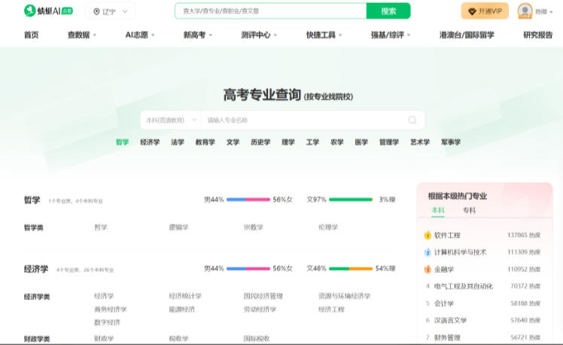Click the location pin icon beside 辽宁
Image resolution: width=563 pixels, height=345 pixels.
click(96, 11)
